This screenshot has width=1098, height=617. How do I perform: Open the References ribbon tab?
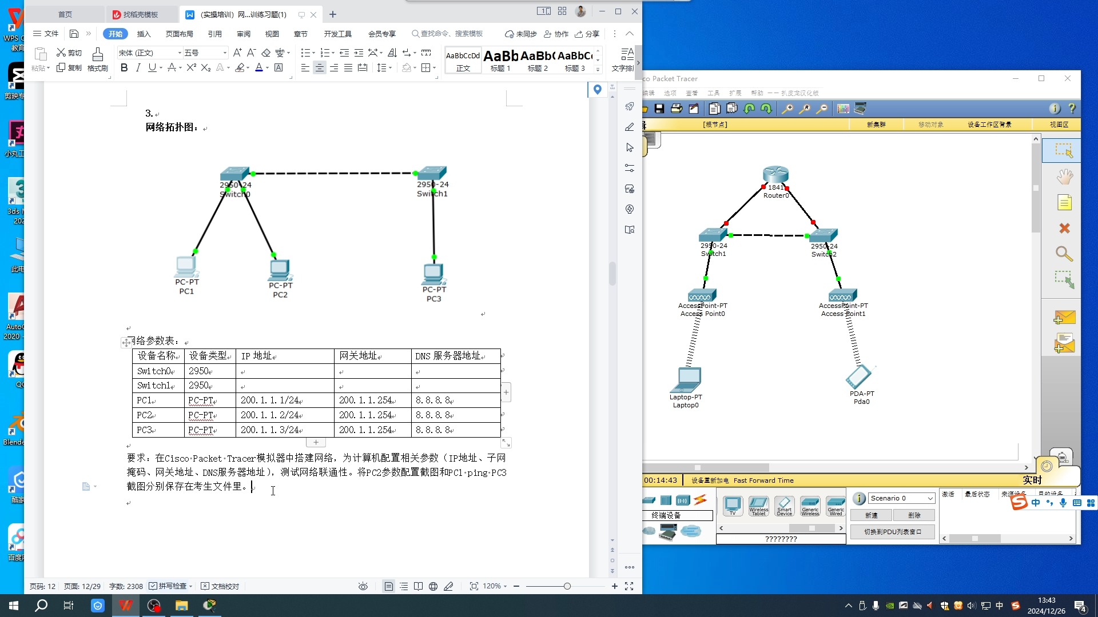(x=215, y=34)
